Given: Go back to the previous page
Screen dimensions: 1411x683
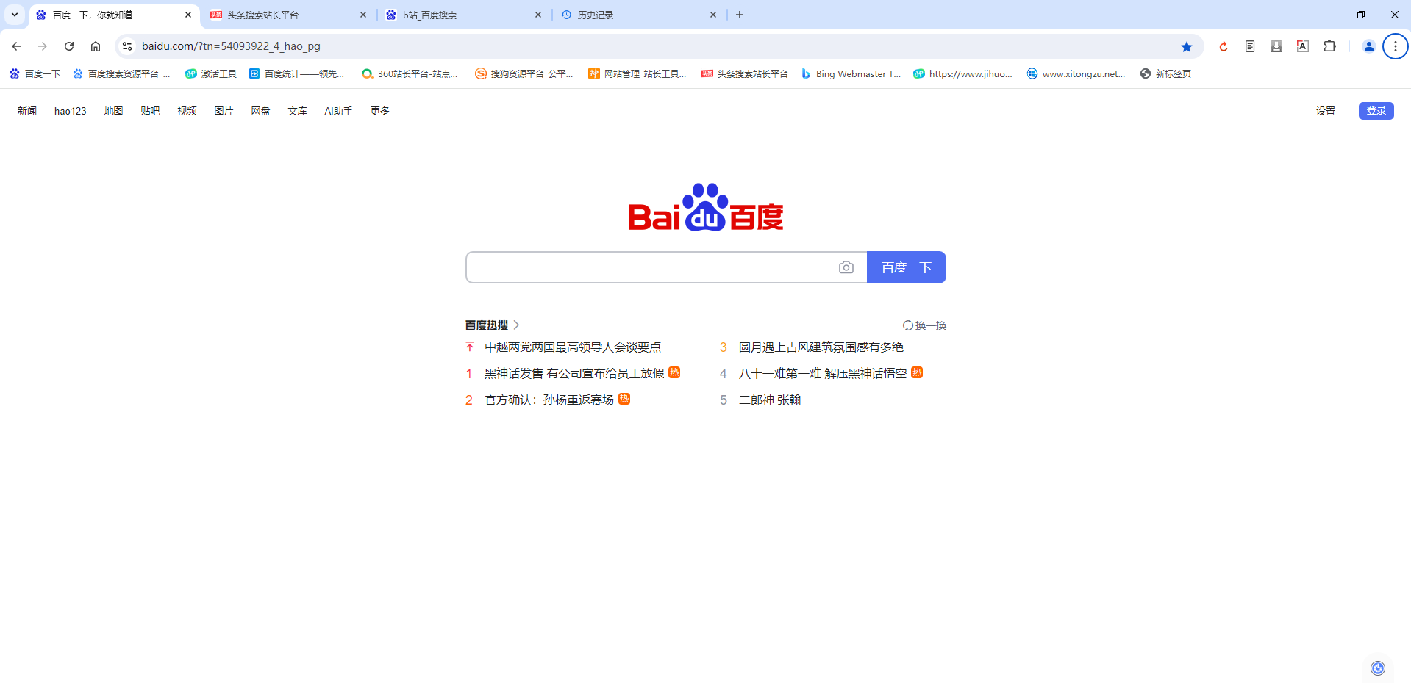Looking at the screenshot, I should tap(16, 46).
